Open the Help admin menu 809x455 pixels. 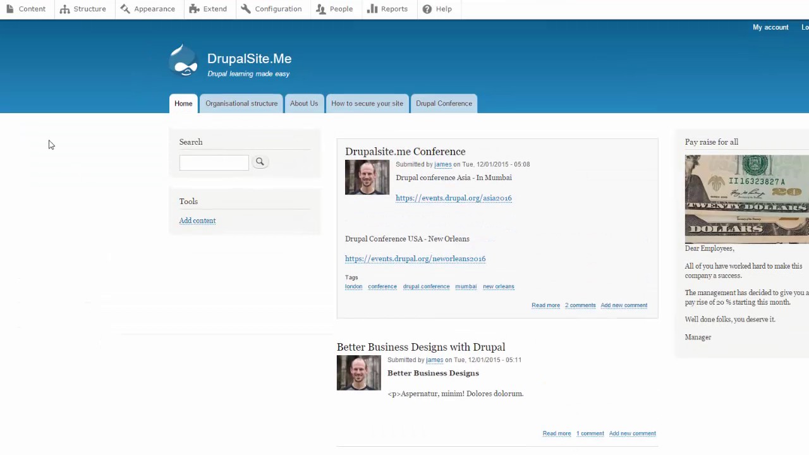437,9
